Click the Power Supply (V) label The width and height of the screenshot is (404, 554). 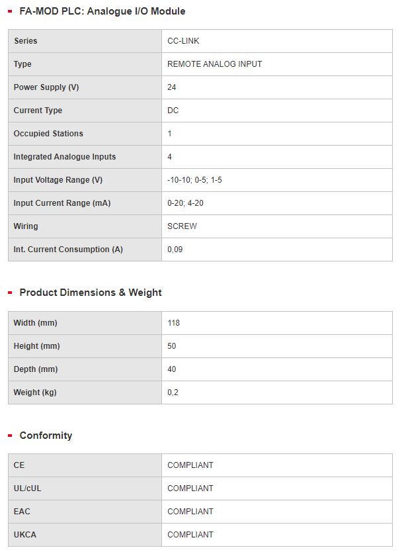(x=46, y=87)
